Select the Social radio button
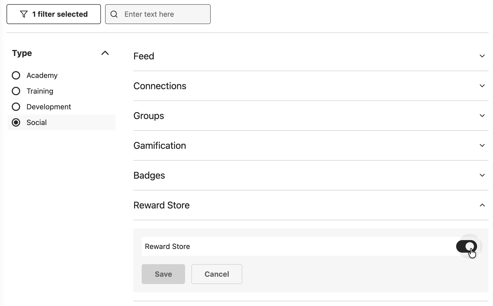493x306 pixels. tap(16, 122)
